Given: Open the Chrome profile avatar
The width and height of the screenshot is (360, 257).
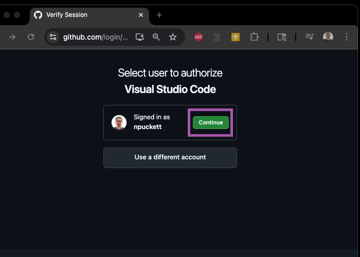Looking at the screenshot, I should [x=328, y=37].
